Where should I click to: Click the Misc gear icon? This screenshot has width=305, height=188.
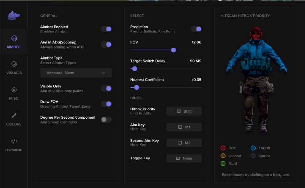coord(14,90)
